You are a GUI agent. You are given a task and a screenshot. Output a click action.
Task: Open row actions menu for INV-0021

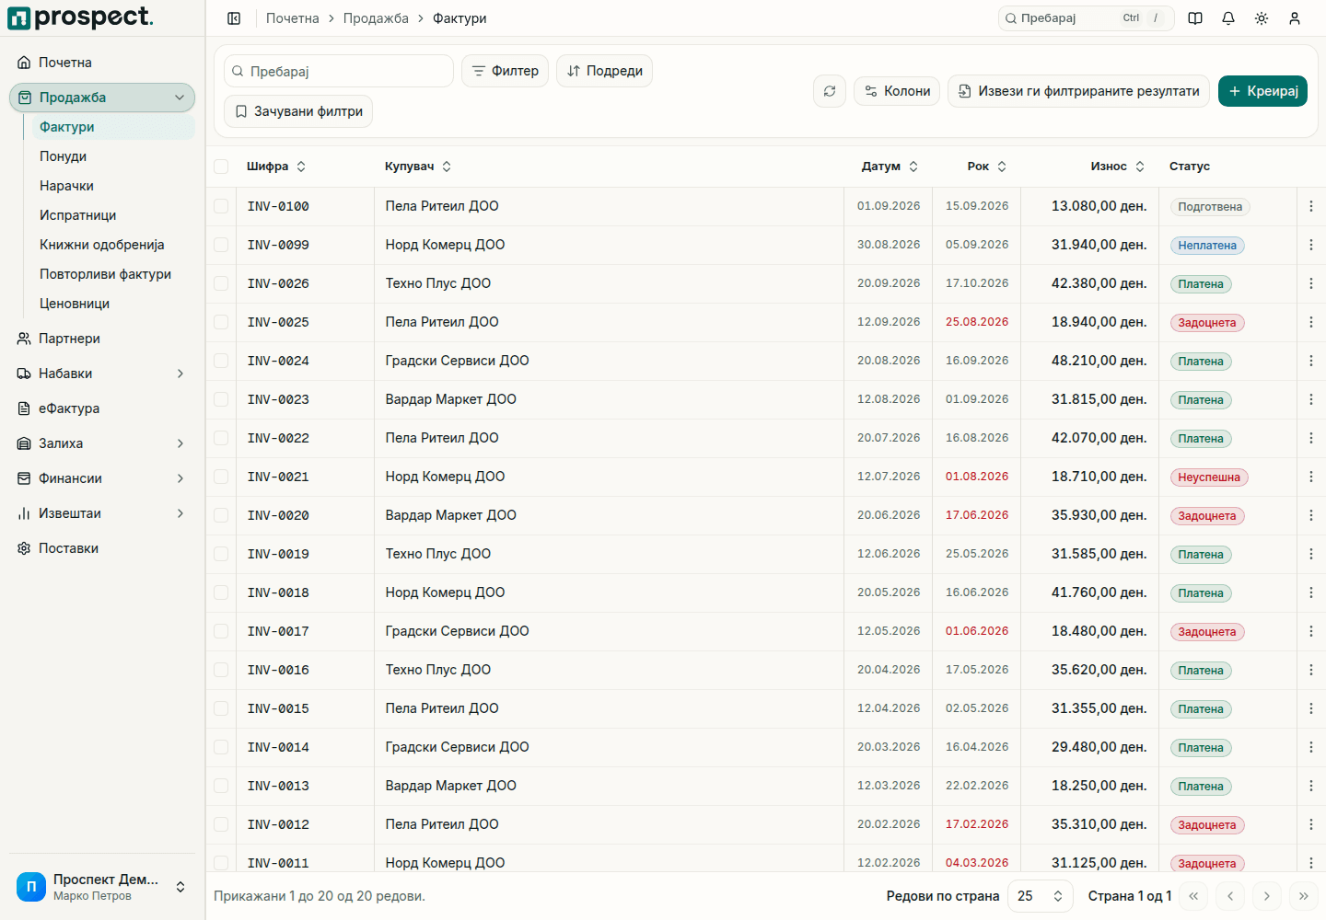[1311, 477]
